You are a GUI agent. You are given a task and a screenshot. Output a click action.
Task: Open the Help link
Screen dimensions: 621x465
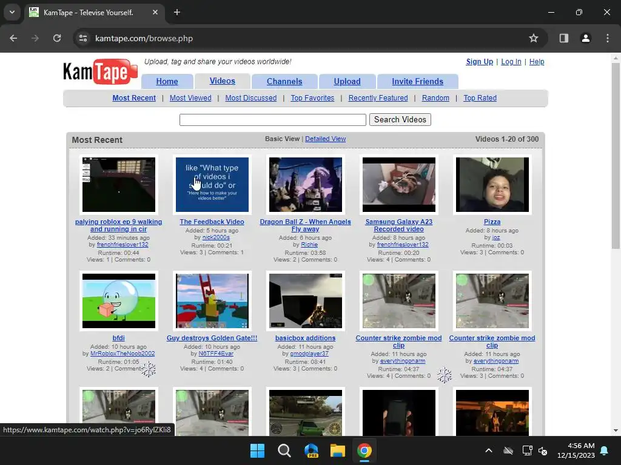(537, 62)
